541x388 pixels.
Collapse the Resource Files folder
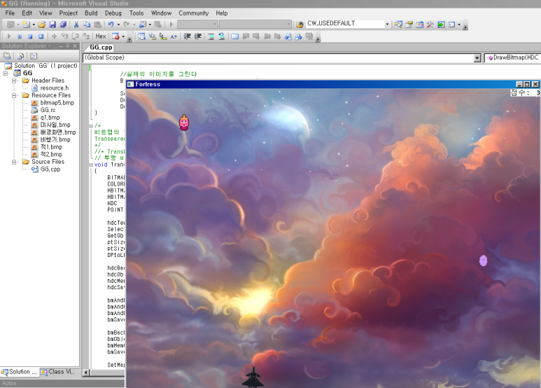(x=14, y=95)
